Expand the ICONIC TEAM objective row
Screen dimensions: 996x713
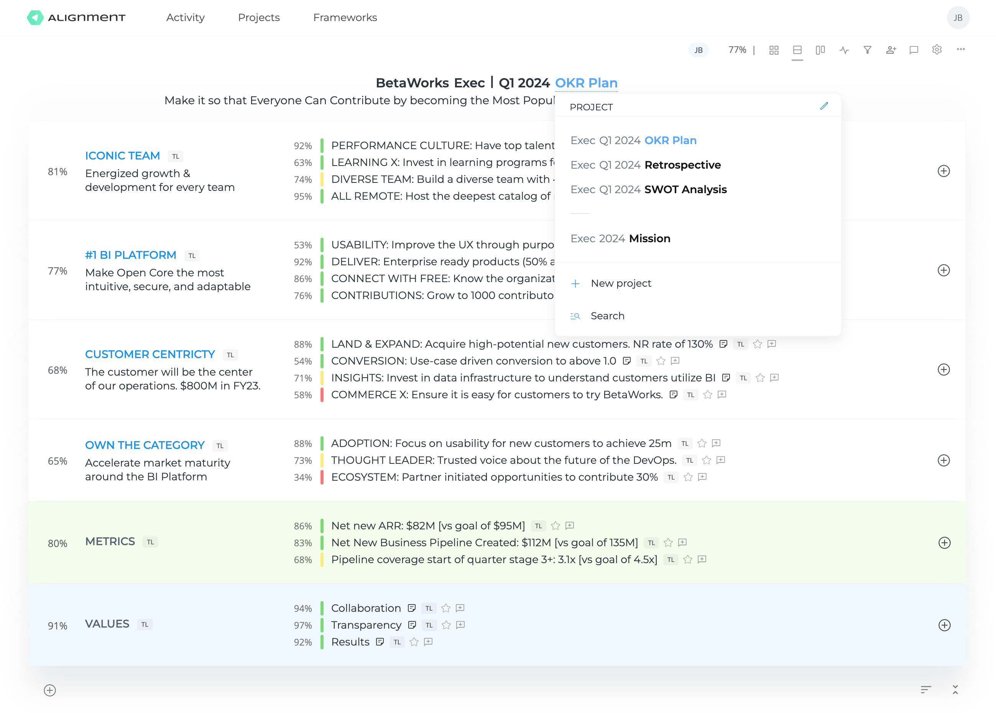coord(944,171)
